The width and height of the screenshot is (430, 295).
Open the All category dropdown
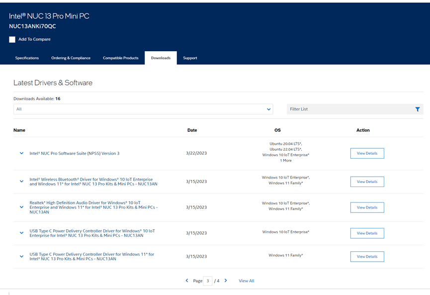pyautogui.click(x=143, y=109)
